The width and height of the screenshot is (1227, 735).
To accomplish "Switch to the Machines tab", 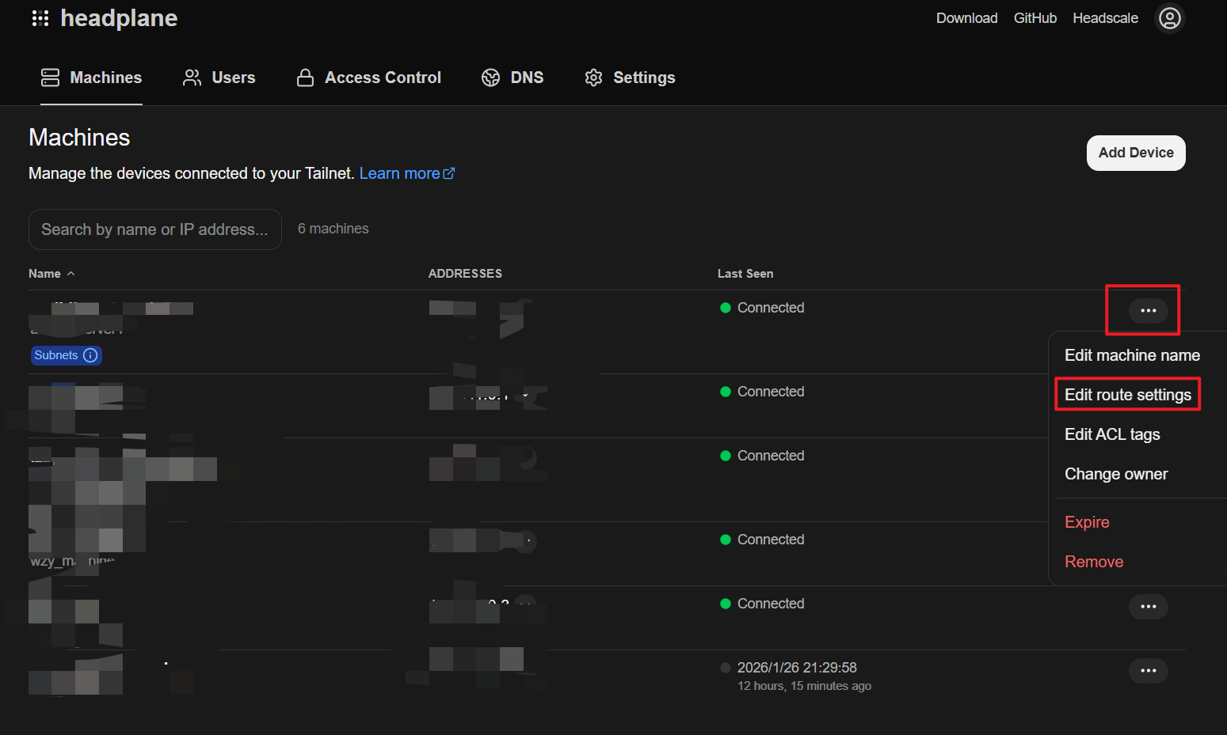I will [92, 78].
